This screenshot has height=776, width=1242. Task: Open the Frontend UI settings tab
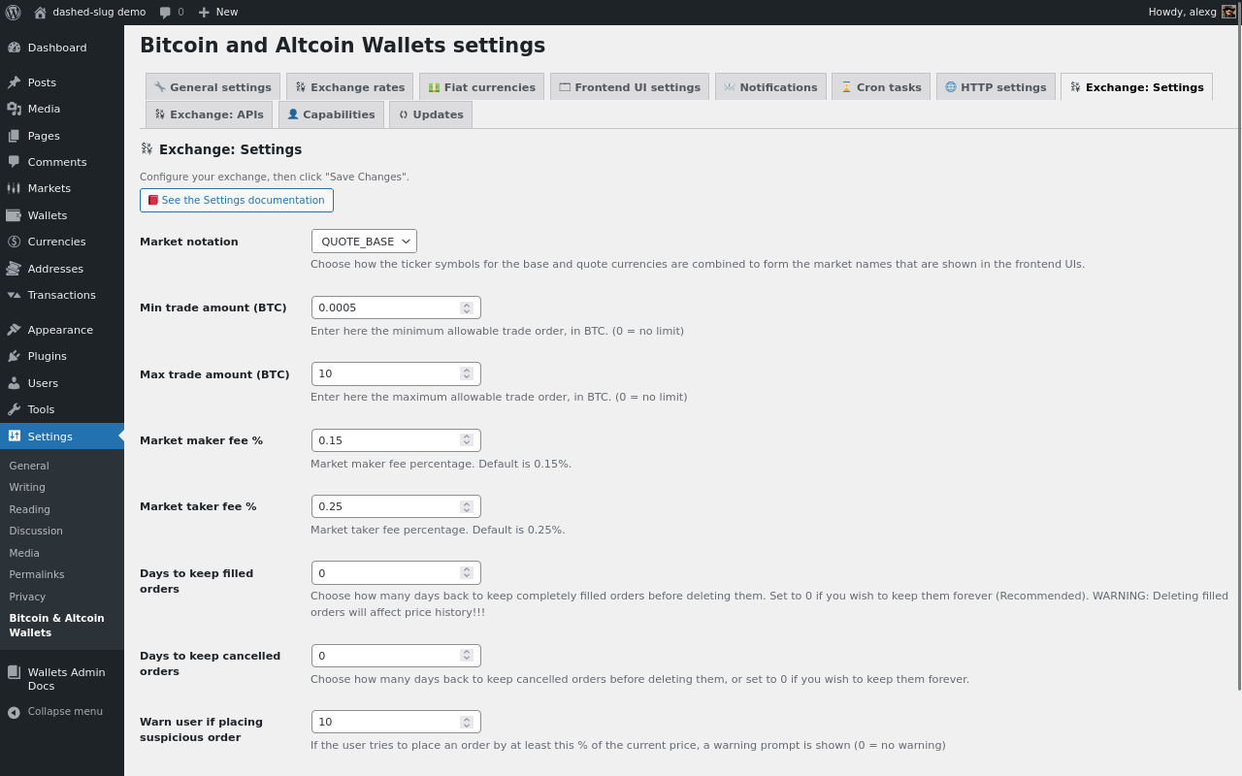pyautogui.click(x=630, y=86)
